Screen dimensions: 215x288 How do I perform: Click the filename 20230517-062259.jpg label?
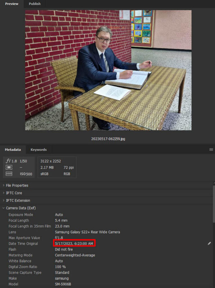pyautogui.click(x=108, y=139)
